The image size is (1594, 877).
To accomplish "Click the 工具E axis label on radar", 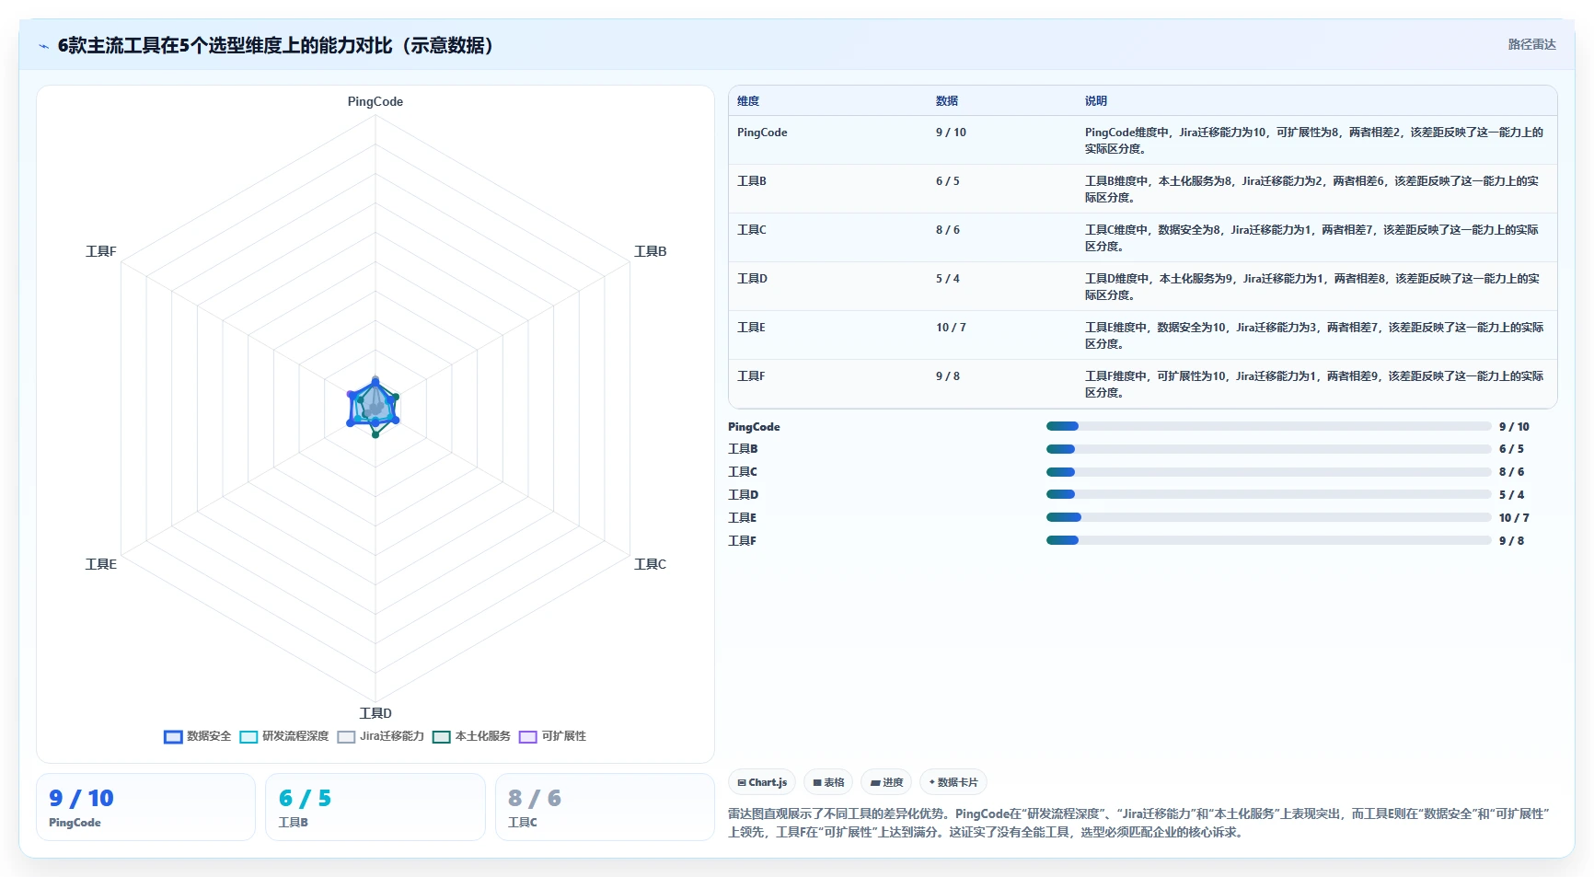I will tap(101, 564).
